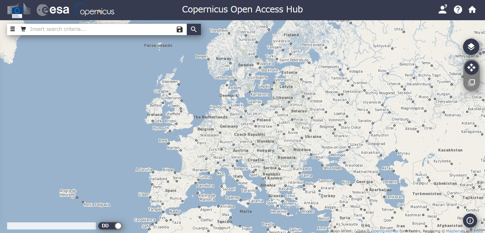Click the Turkmenistan country label
The height and width of the screenshot is (233, 485).
[427, 194]
